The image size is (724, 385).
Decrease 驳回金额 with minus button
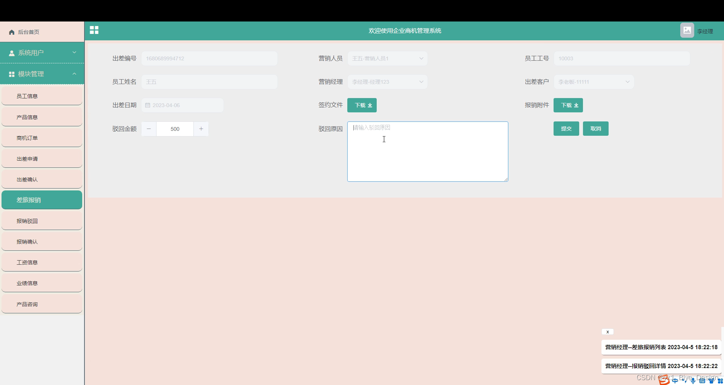[x=149, y=129]
